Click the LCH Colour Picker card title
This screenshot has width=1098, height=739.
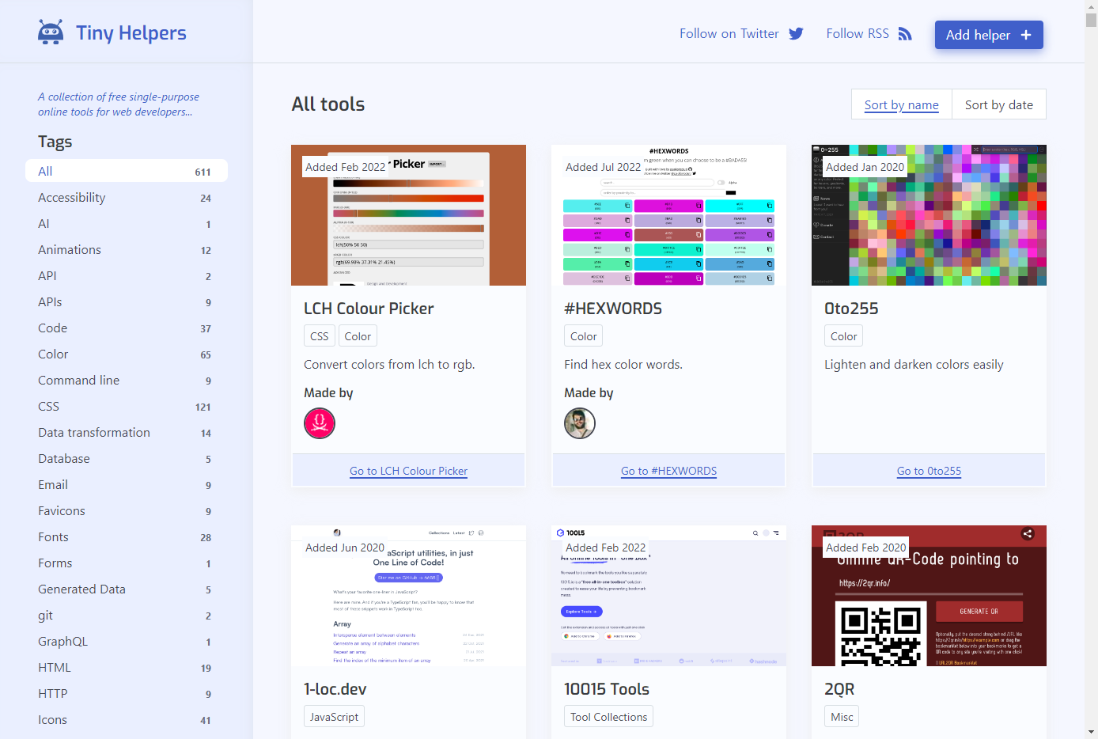[369, 309]
